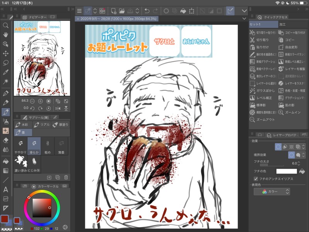
Task: Click フチの色 white color swatch
Action: tap(287, 171)
